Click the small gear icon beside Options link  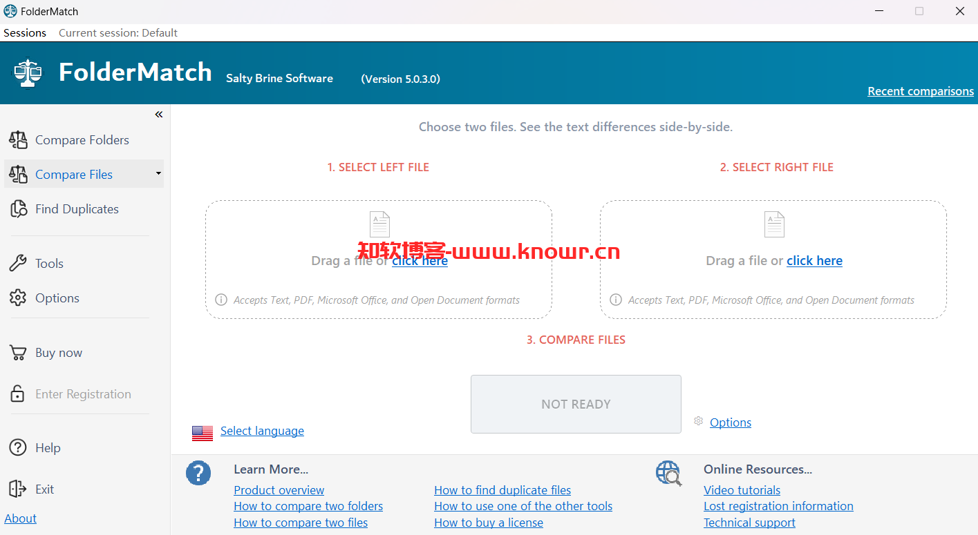click(699, 421)
